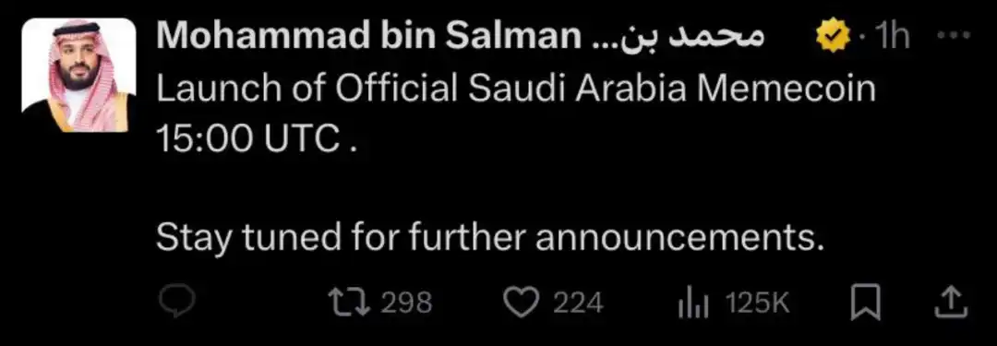Screen dimensions: 997x346
Task: Click the 'Launch of Official Saudi Arabia Memecoin' text
Action: (516, 89)
